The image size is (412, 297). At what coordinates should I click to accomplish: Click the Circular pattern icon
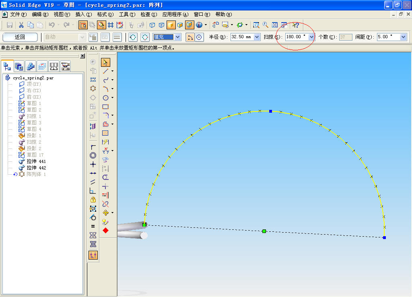pyautogui.click(x=93, y=89)
